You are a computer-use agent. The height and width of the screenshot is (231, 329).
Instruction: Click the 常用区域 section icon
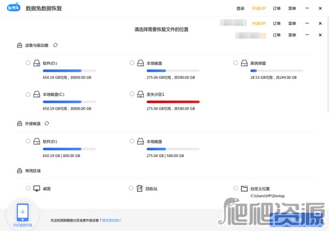(x=20, y=171)
